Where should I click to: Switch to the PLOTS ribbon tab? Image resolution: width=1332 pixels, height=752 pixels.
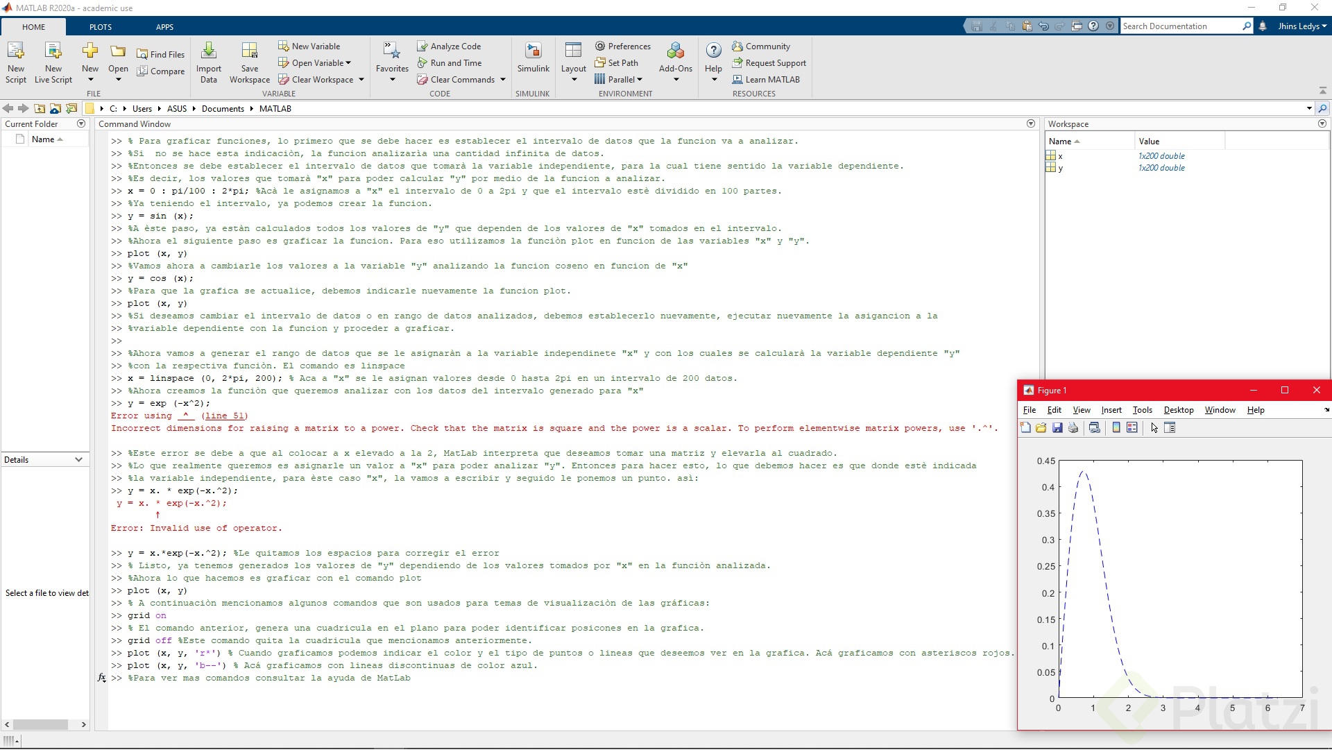[x=100, y=26]
